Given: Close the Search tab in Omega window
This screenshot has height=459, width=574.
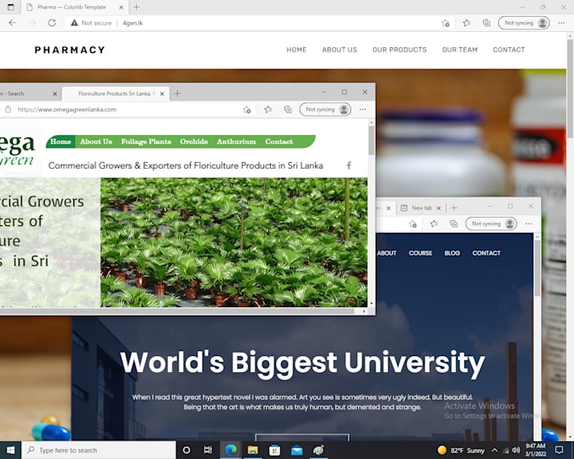Looking at the screenshot, I should (55, 94).
